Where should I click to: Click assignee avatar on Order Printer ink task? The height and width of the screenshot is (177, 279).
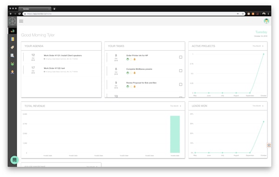coord(127,59)
